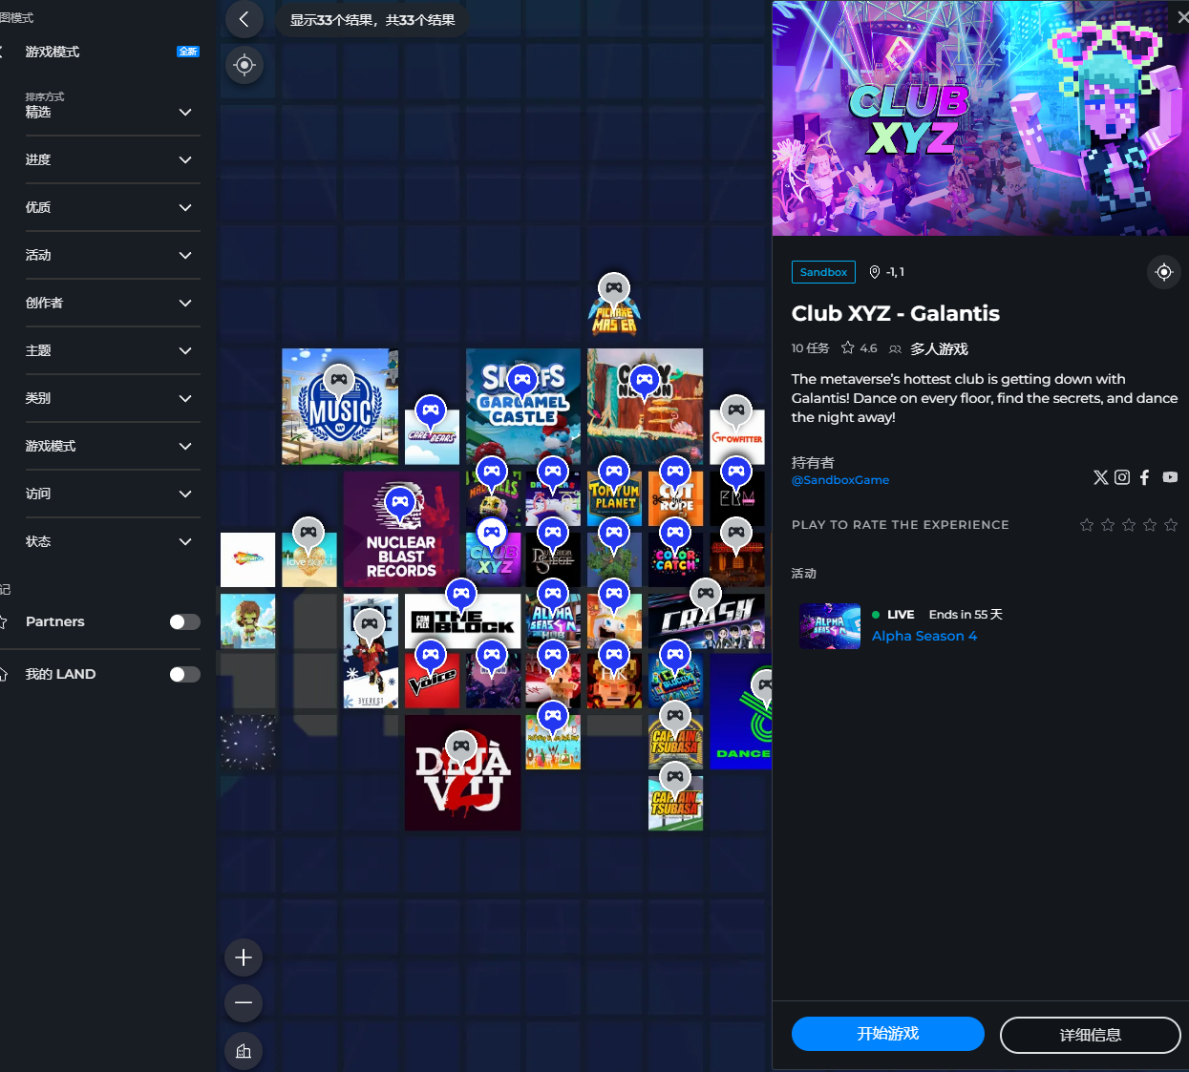
Task: Expand the 优质 filter
Action: pyautogui.click(x=113, y=207)
